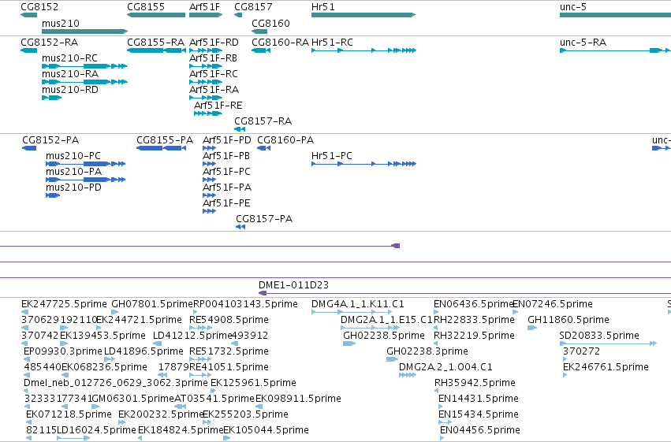Select the GH11860.5prime EST label
This screenshot has width=671, height=442.
[x=568, y=320]
